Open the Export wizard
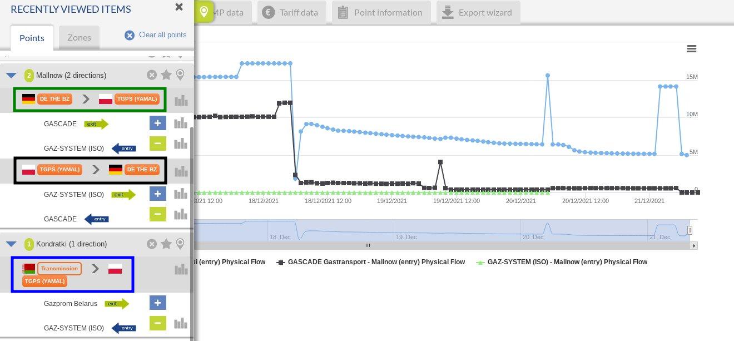 click(478, 12)
